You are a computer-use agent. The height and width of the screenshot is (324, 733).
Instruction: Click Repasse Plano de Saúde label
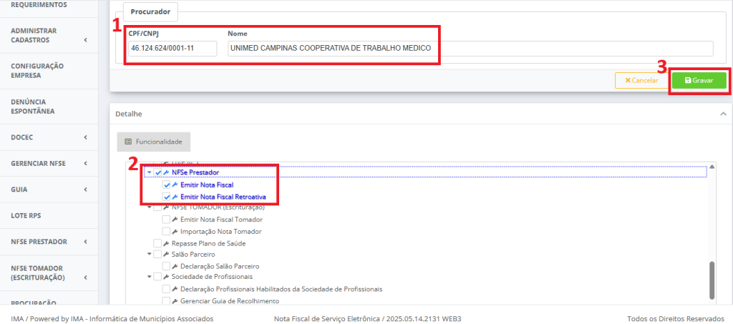pyautogui.click(x=208, y=243)
